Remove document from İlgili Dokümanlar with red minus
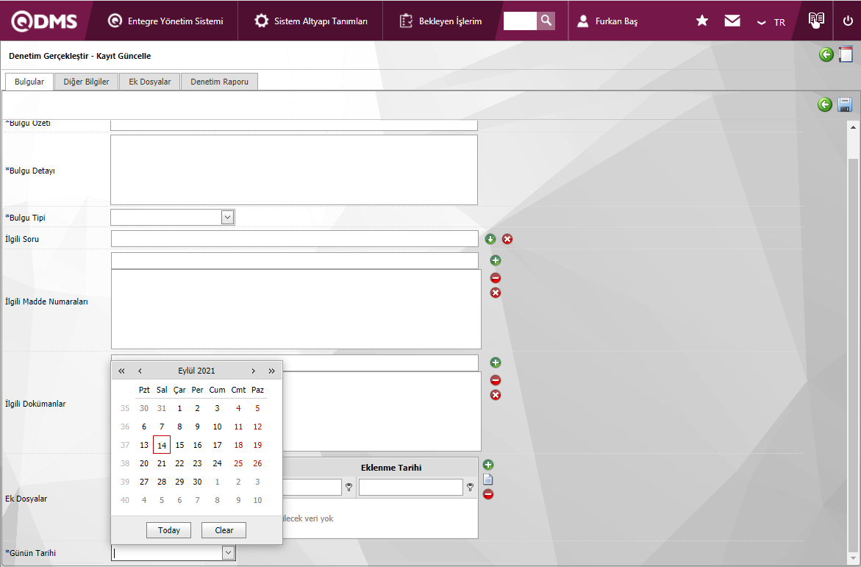The width and height of the screenshot is (861, 567). (496, 380)
